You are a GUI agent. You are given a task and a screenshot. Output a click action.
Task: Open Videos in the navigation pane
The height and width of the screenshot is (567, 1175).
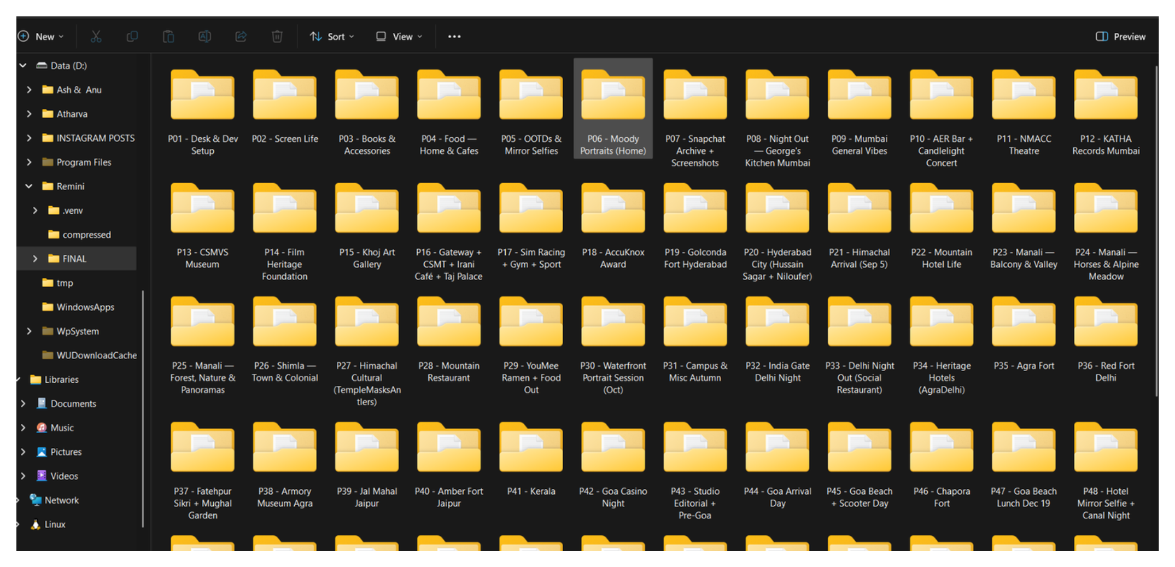coord(57,476)
